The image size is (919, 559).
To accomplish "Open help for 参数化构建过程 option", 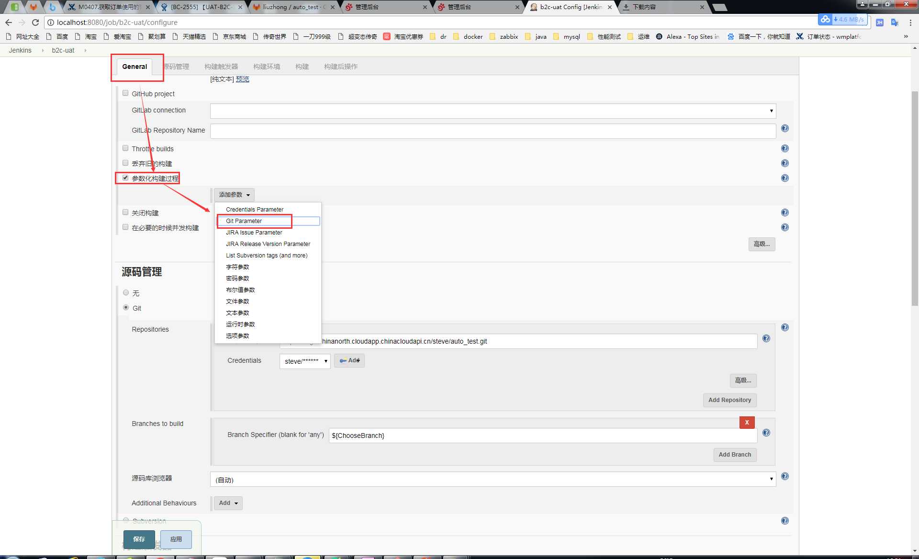I will pos(785,178).
